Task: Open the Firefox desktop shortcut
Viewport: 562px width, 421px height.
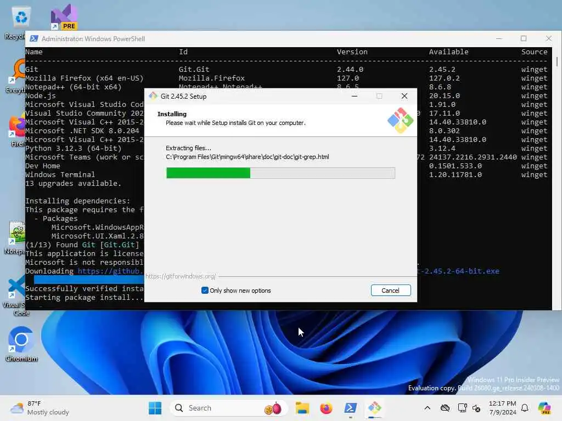Action: [16, 130]
